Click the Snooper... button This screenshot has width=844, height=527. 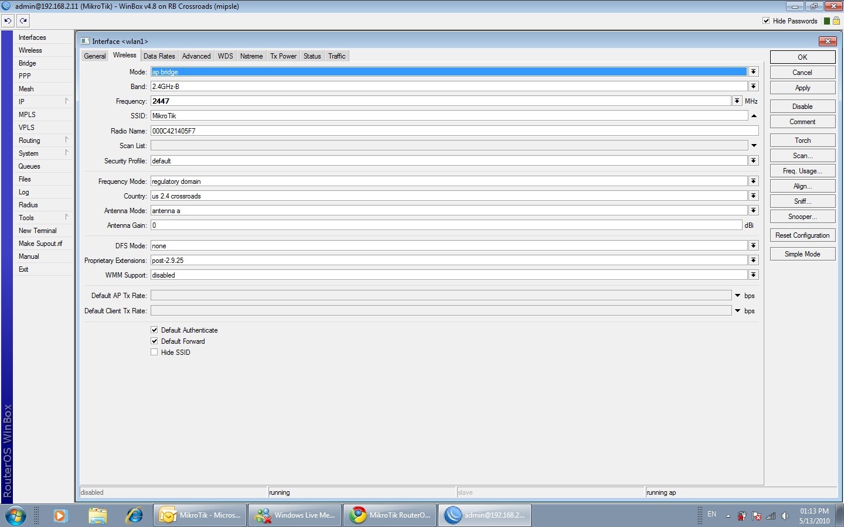click(x=802, y=217)
